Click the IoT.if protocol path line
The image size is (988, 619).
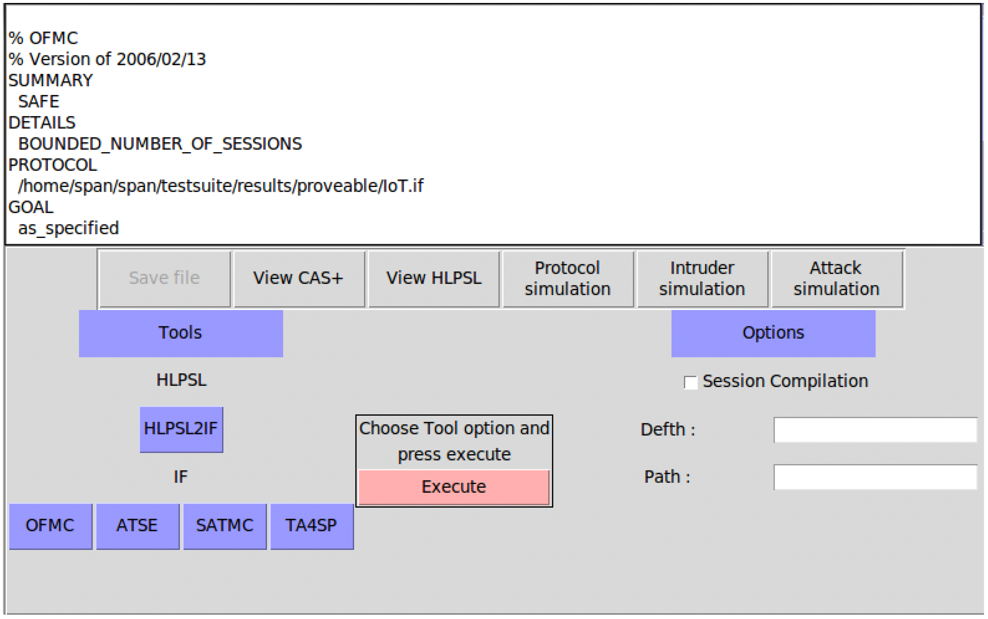click(x=221, y=186)
